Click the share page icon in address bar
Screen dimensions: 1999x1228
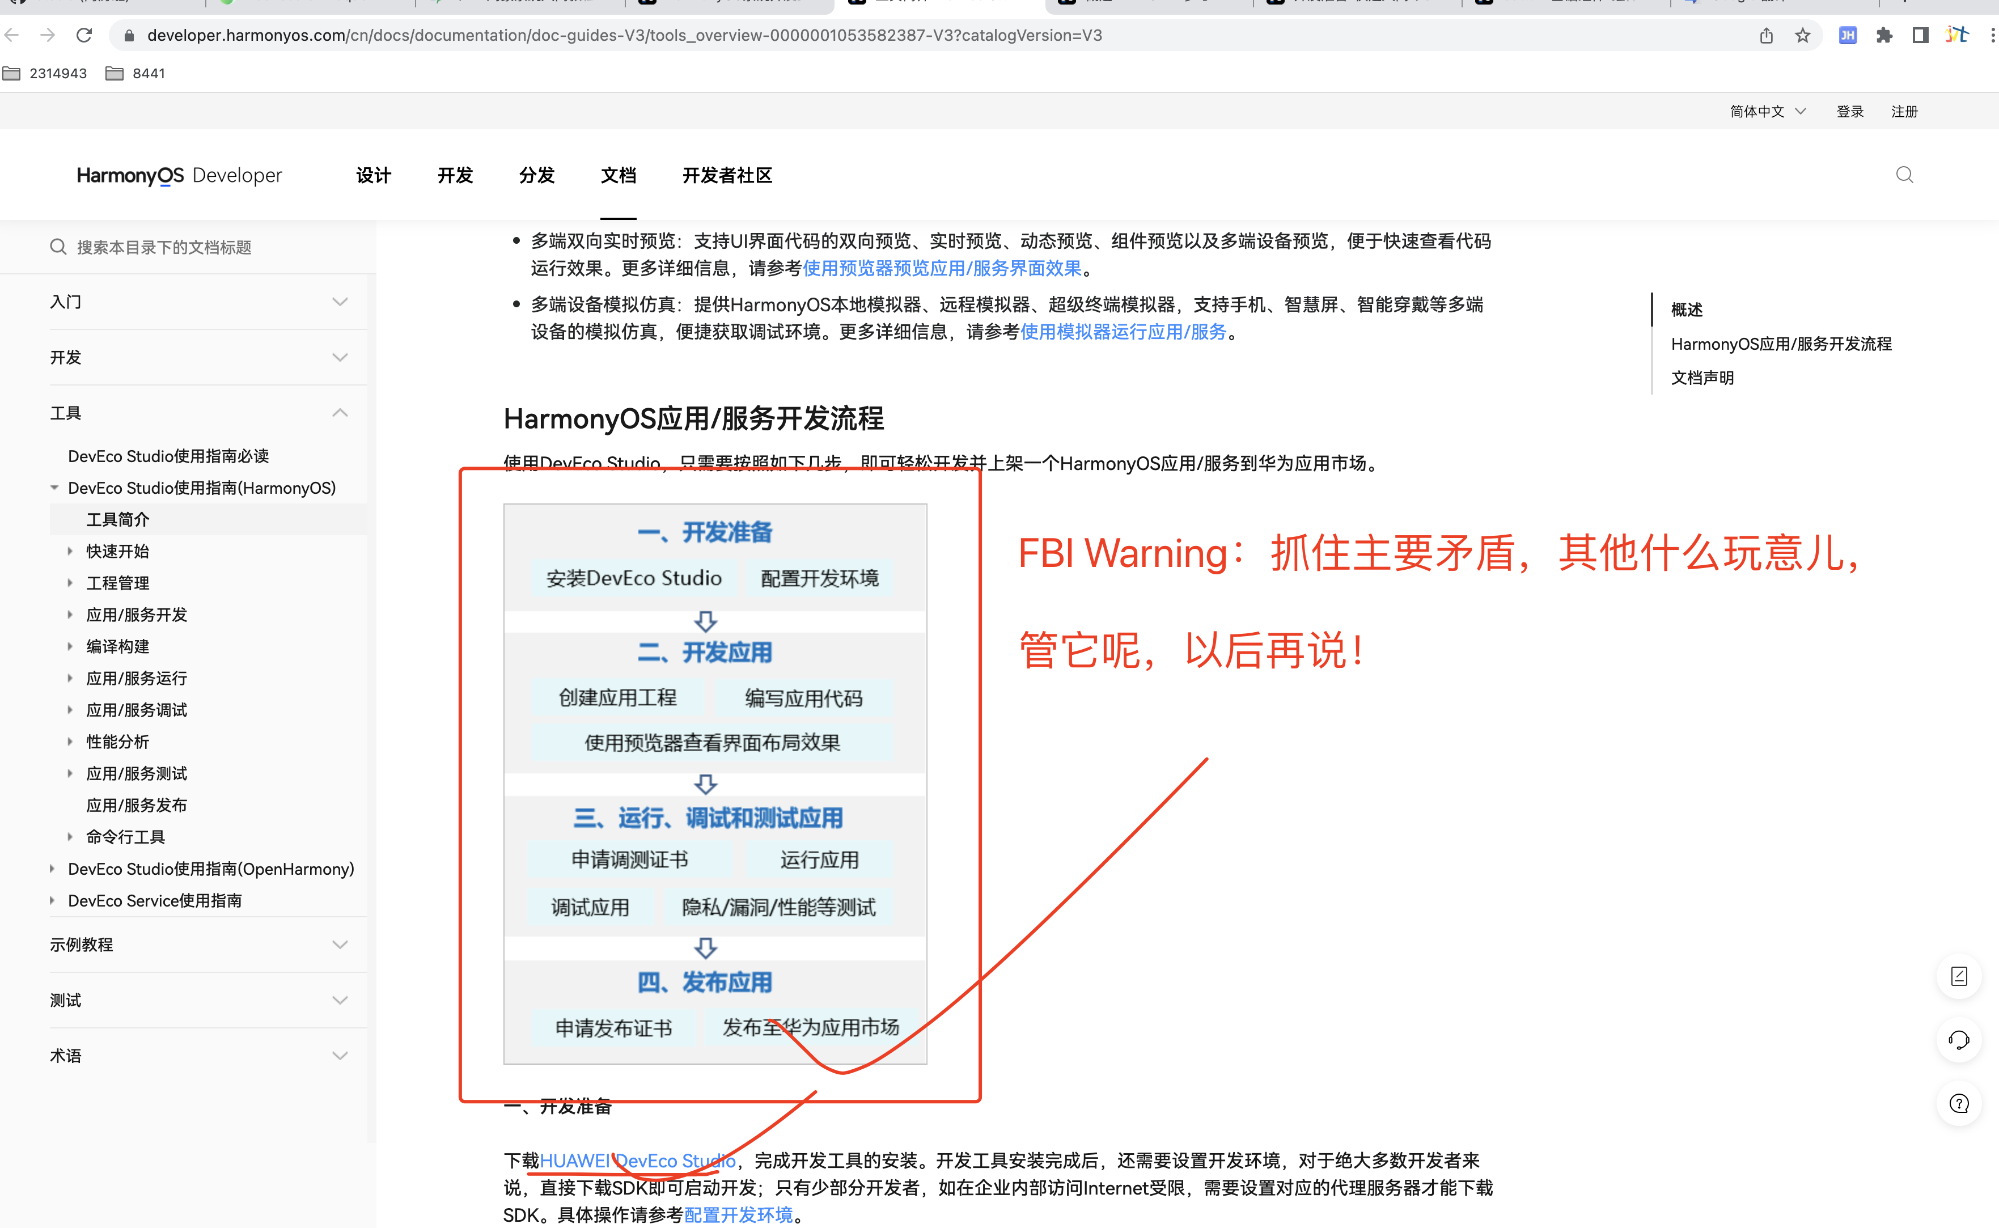[1766, 35]
